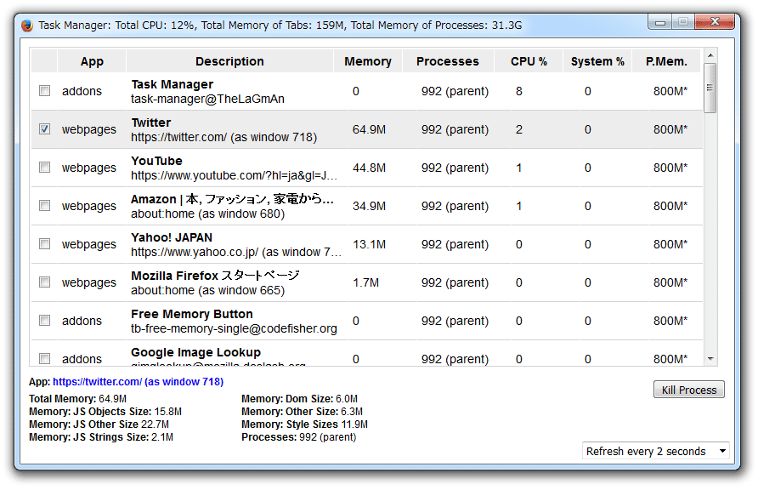Click the 64.9M memory value for Twitter
The height and width of the screenshot is (490, 758).
pos(369,129)
